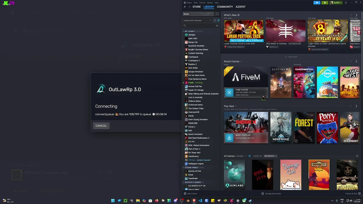363x204 pixels.
Task: Switch library to collections grid view icon
Action: (x=217, y=14)
